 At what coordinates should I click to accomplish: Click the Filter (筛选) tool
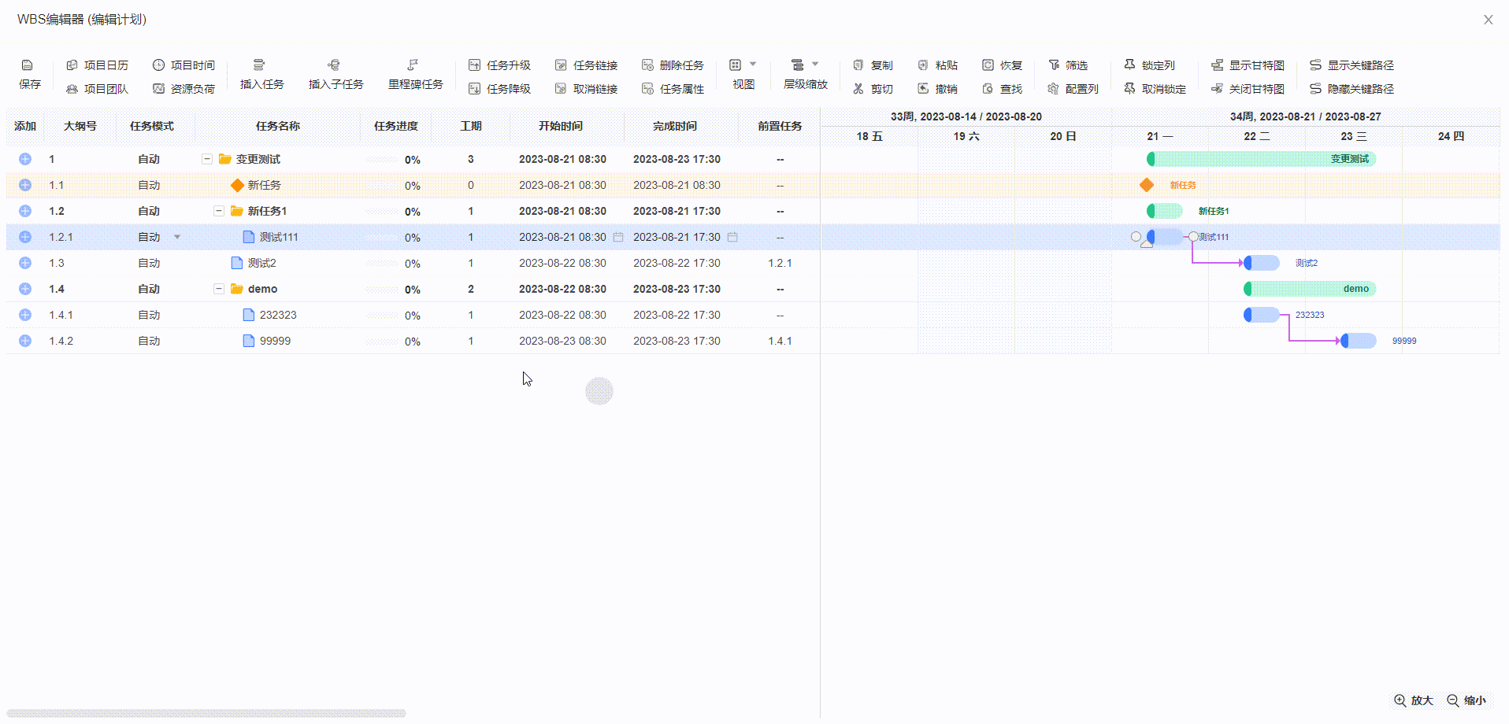1068,65
